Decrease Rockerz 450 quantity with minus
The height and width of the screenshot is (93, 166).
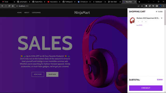(x=138, y=22)
